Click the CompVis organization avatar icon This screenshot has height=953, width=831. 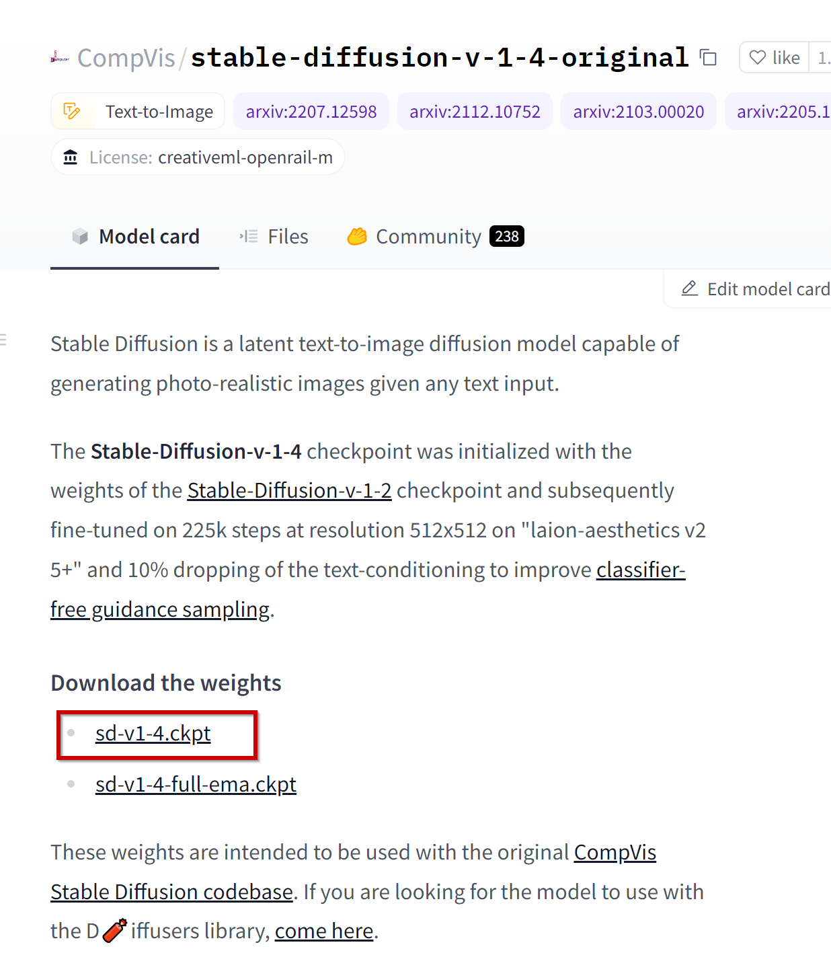click(60, 58)
